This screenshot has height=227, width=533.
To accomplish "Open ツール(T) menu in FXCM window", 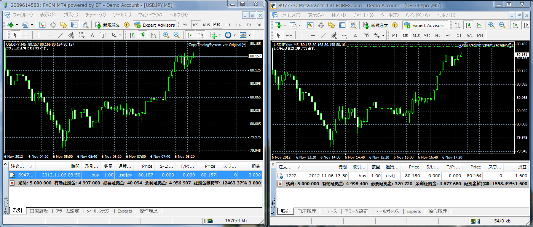I will click(122, 15).
